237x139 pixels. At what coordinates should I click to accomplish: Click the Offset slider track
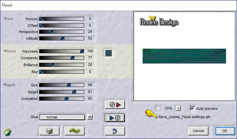point(62,25)
